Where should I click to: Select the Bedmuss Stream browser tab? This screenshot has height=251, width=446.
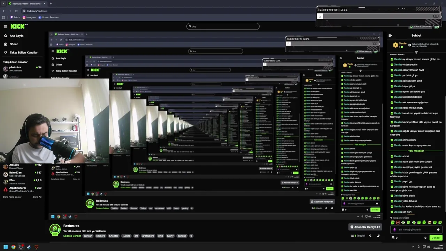point(27,3)
